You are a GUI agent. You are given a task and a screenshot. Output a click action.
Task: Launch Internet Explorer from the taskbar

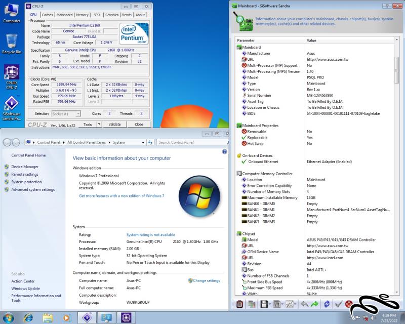click(x=28, y=317)
